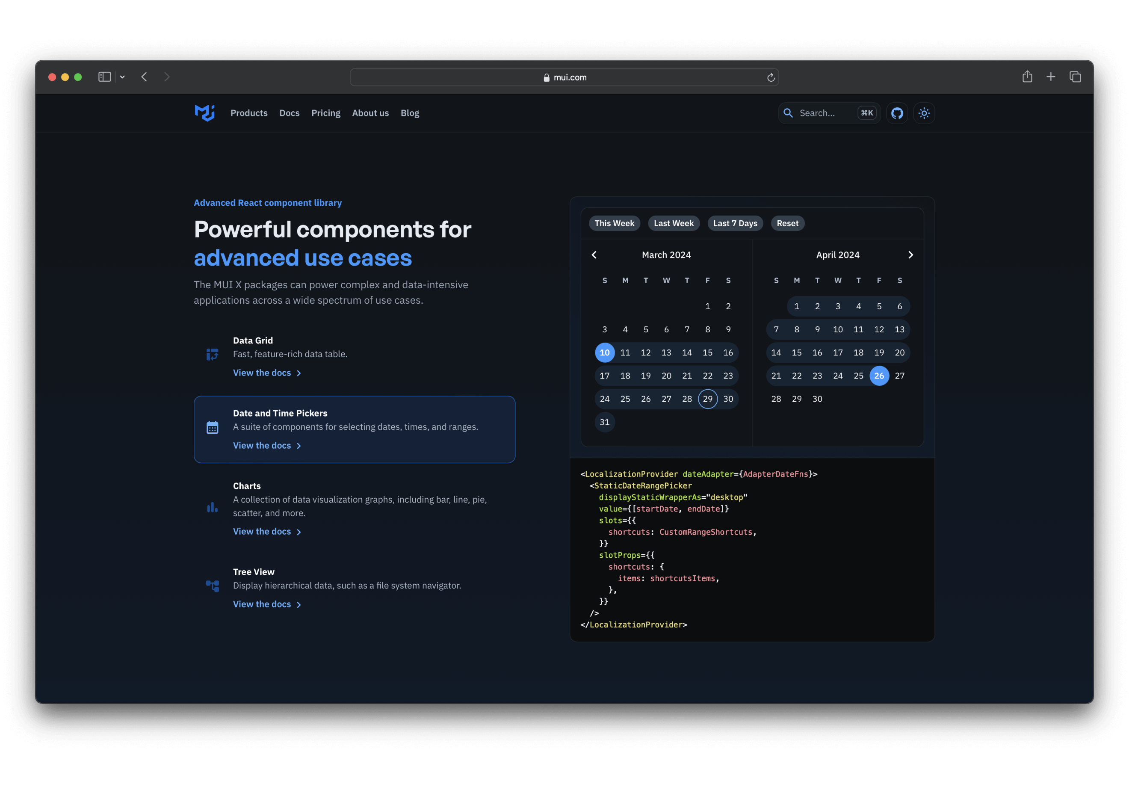Click the items: shortcutsItems code line
The image size is (1129, 787).
pyautogui.click(x=669, y=578)
